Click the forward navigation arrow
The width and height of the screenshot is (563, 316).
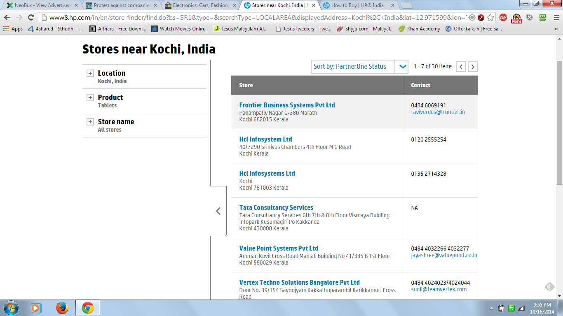(x=19, y=17)
